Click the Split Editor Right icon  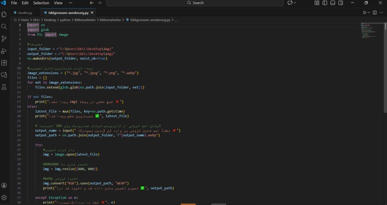[375, 12]
